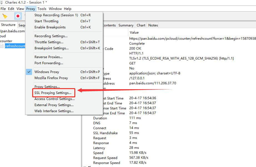Select Start Throttling menu entry
This screenshot has height=167, width=256.
point(64,21)
